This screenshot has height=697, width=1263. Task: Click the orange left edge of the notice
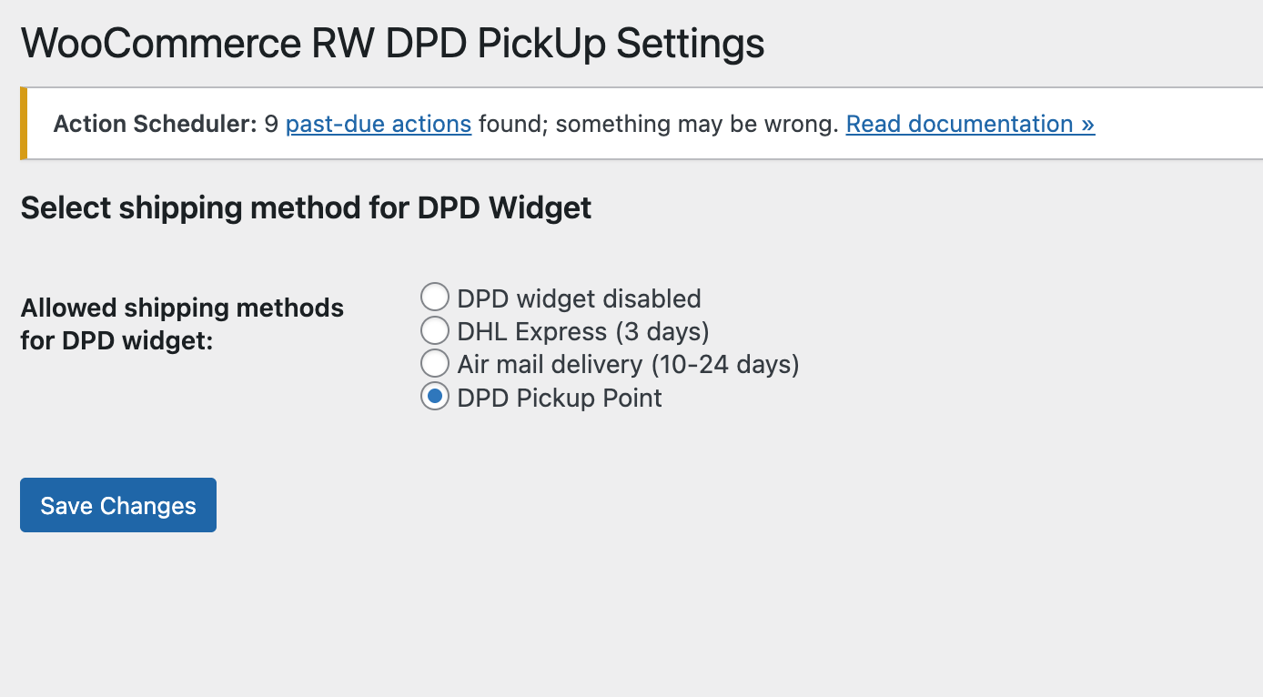tap(24, 124)
